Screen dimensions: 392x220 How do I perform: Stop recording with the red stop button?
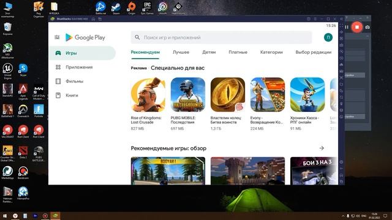tap(356, 27)
